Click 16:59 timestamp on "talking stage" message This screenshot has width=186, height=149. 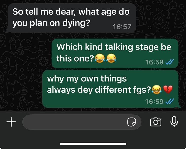(x=154, y=62)
